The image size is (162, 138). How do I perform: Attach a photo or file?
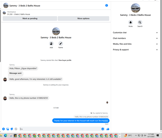pyautogui.click(x=8, y=129)
